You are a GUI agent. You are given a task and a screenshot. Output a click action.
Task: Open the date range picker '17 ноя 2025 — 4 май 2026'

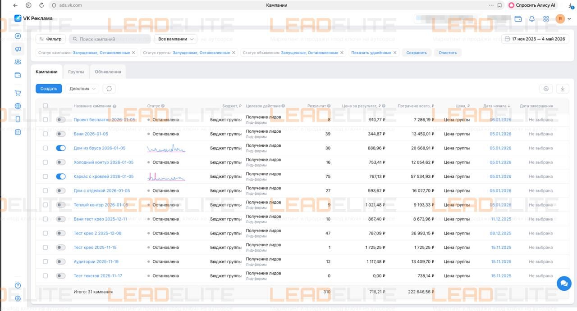(535, 39)
